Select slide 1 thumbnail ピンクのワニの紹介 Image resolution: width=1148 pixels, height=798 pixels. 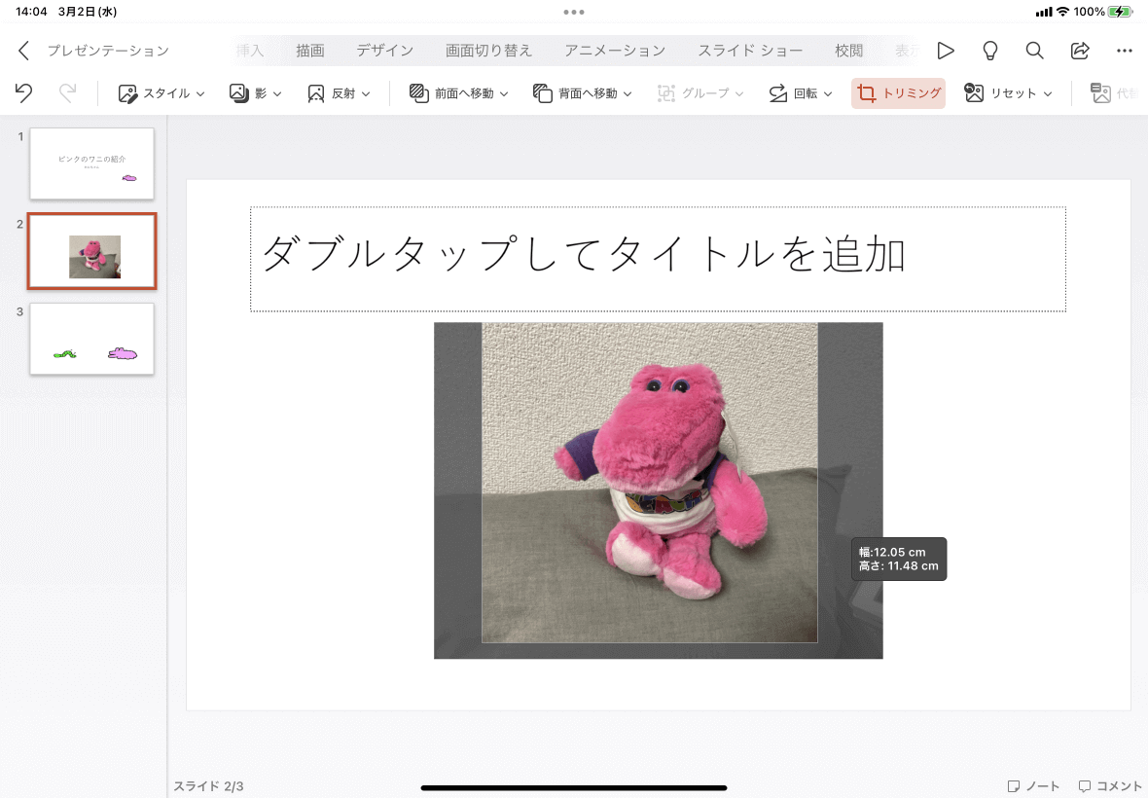(92, 163)
